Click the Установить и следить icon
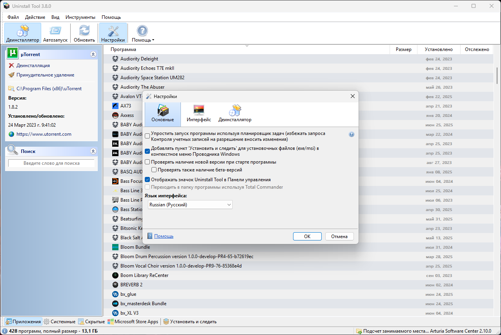This screenshot has width=501, height=335. [x=166, y=322]
